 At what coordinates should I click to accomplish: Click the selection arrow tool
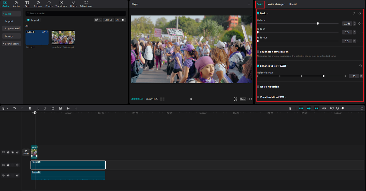pyautogui.click(x=3, y=108)
